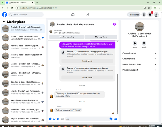Click the chat message list scrollbar

pos(117,93)
